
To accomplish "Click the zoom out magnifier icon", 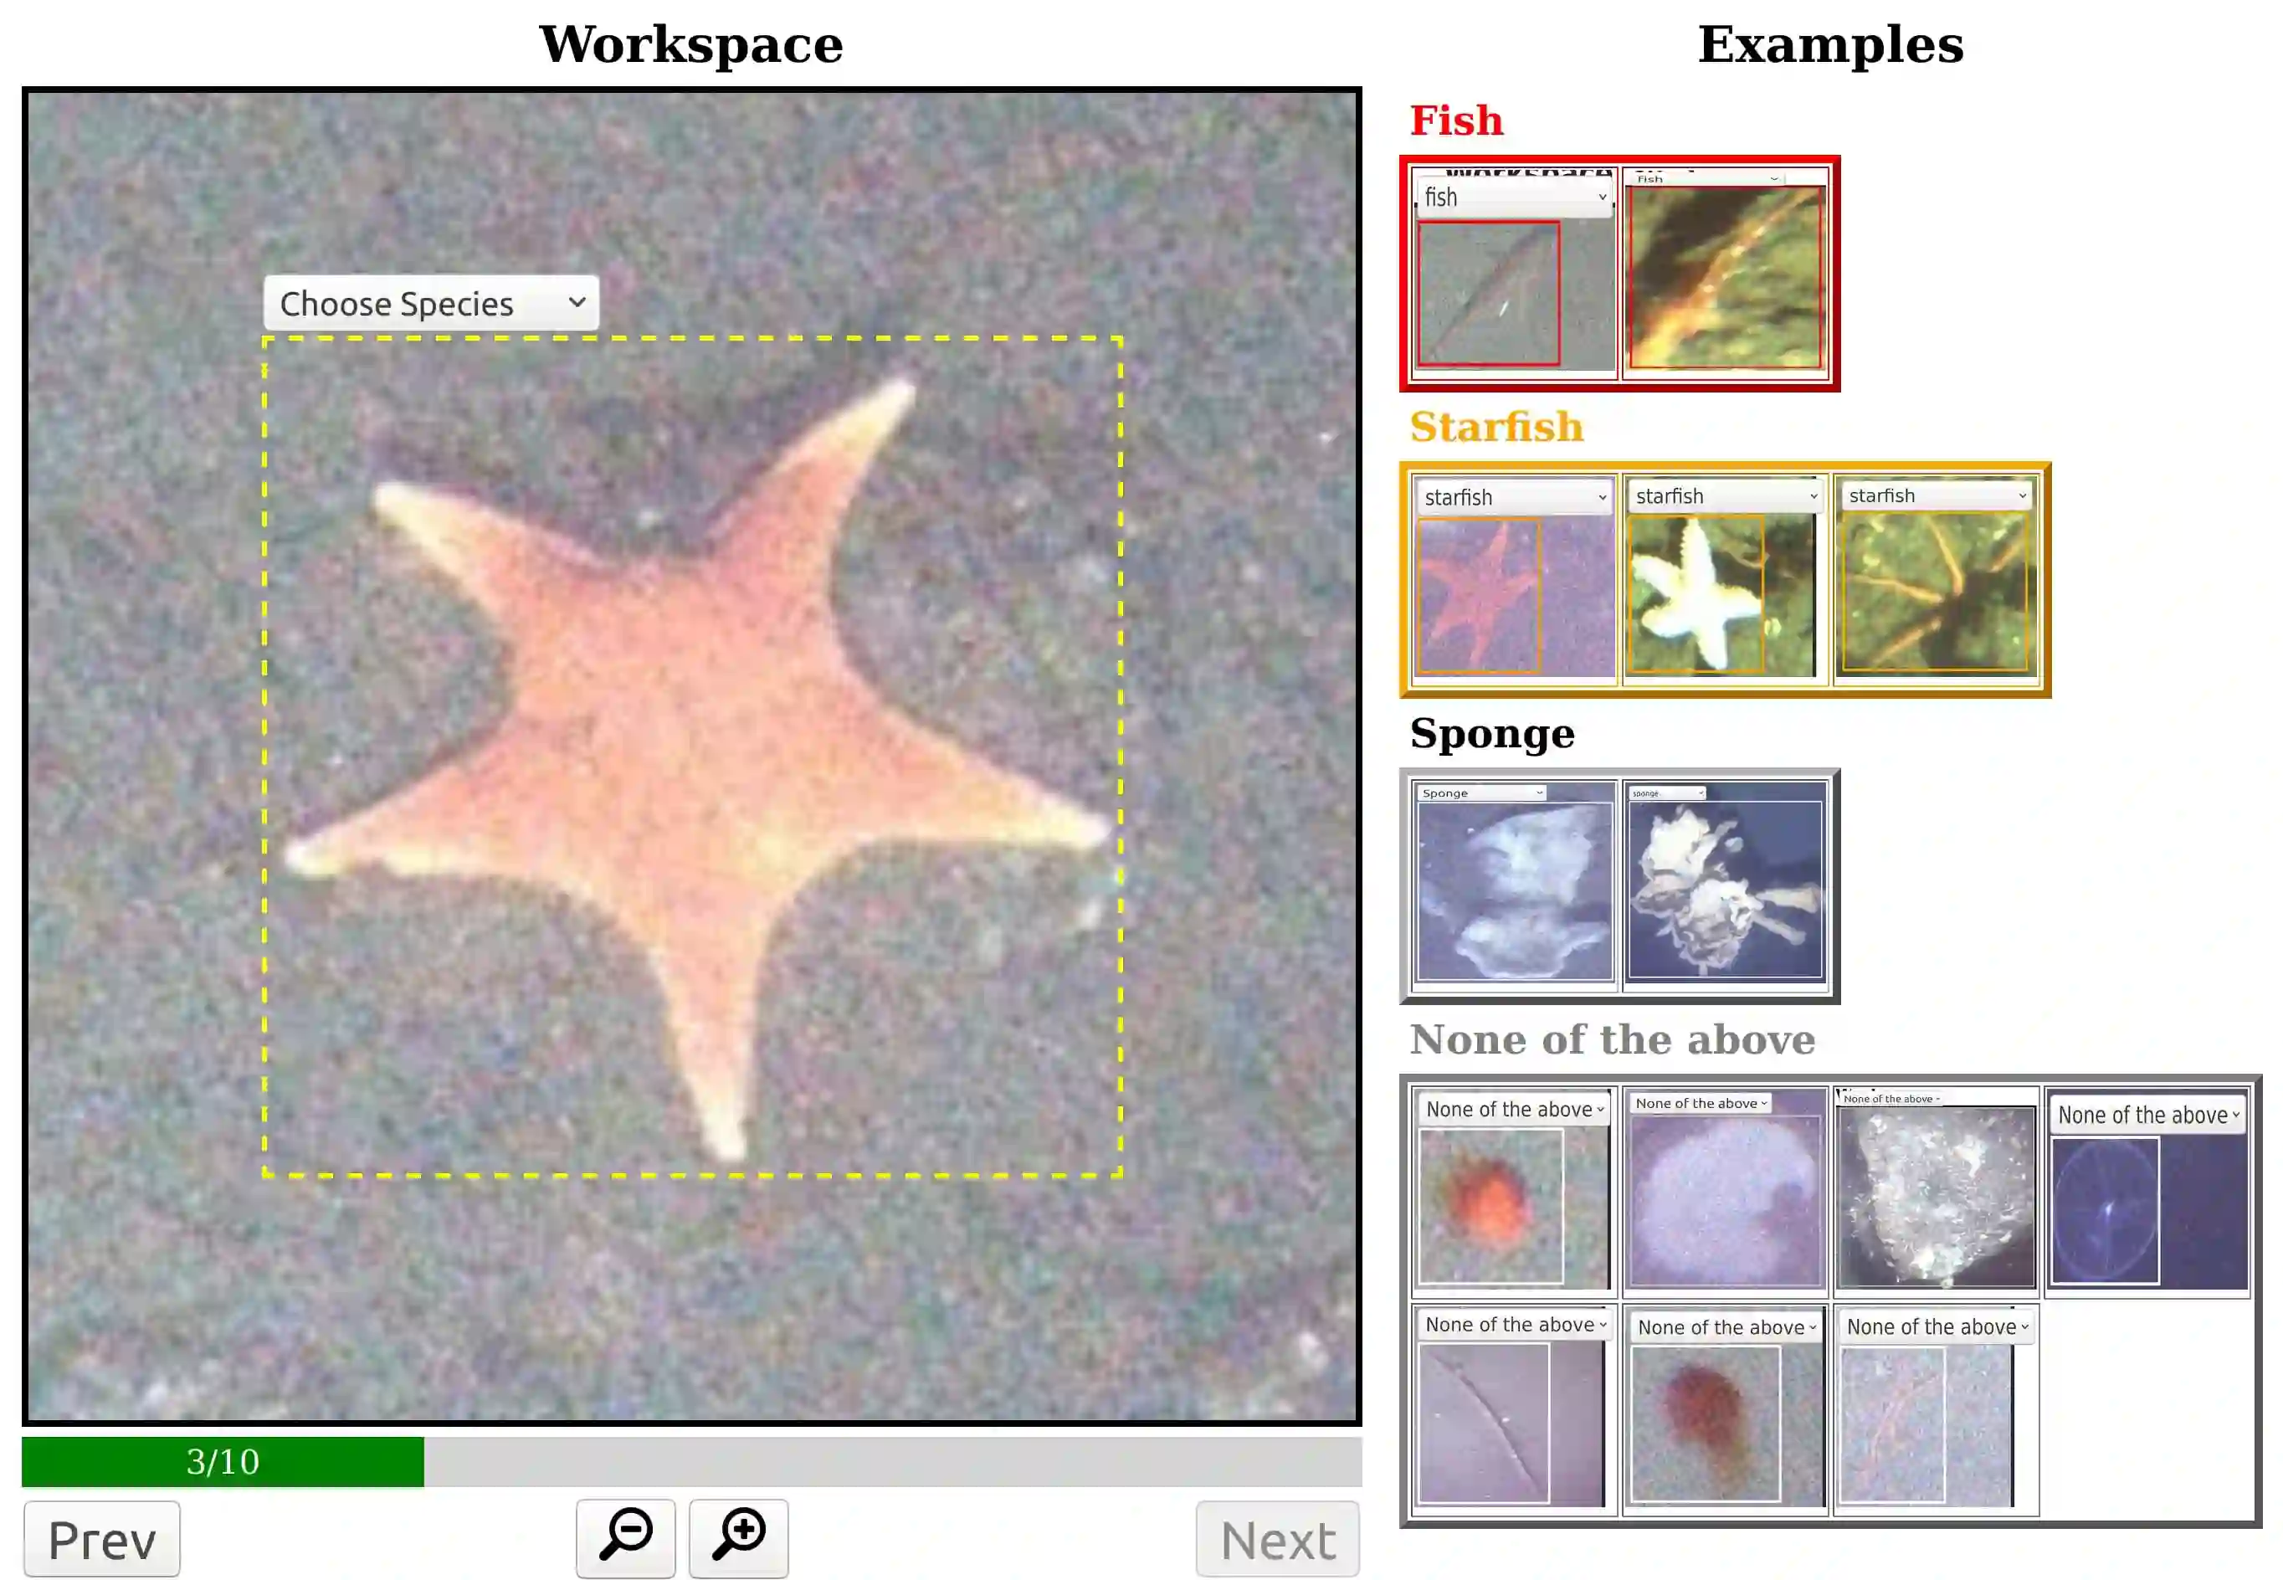I will (x=626, y=1536).
